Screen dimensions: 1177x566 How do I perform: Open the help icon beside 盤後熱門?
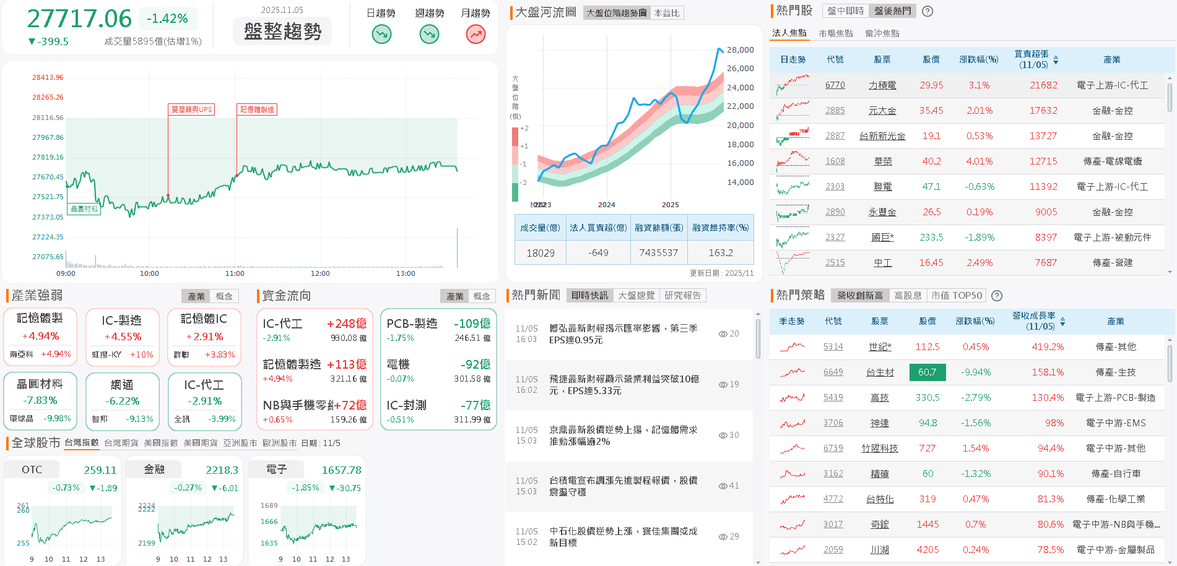pos(927,11)
